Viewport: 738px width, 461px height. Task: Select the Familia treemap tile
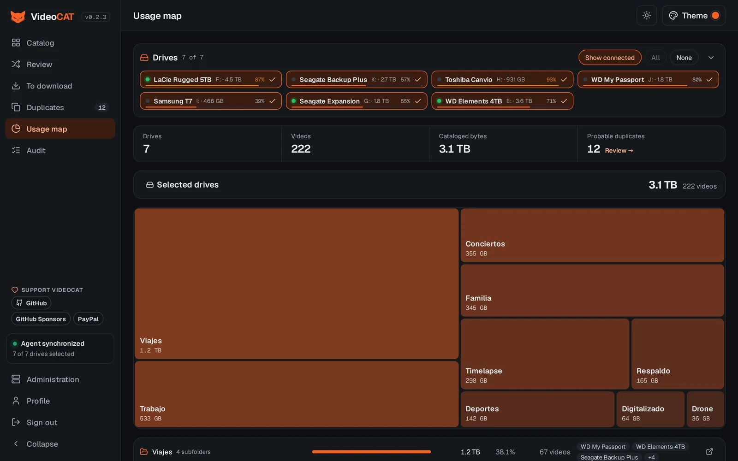[x=592, y=290]
